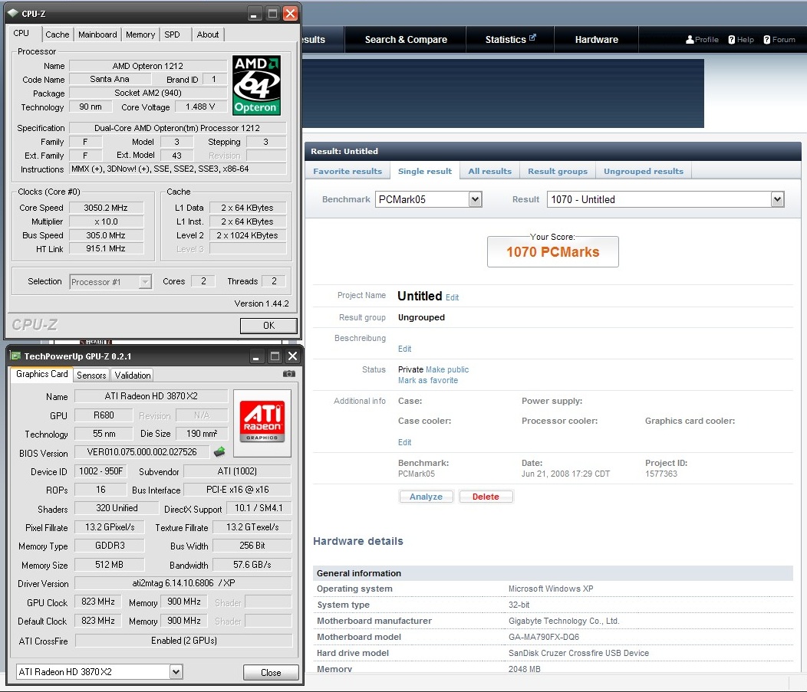Viewport: 807px width, 692px height.
Task: Click the Help question mark icon
Action: click(731, 40)
